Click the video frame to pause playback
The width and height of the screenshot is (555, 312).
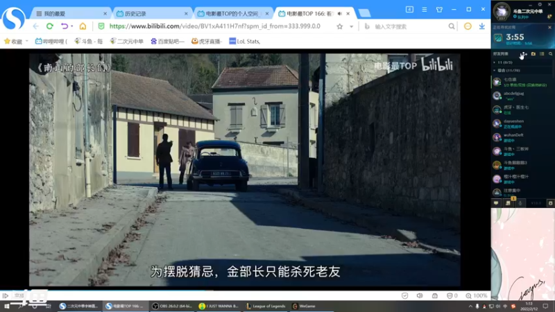point(245,170)
